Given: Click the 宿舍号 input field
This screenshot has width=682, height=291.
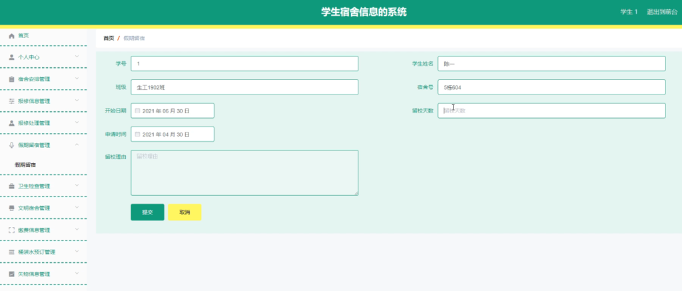Looking at the screenshot, I should (551, 87).
